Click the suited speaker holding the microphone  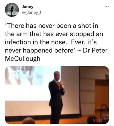coord(57,97)
